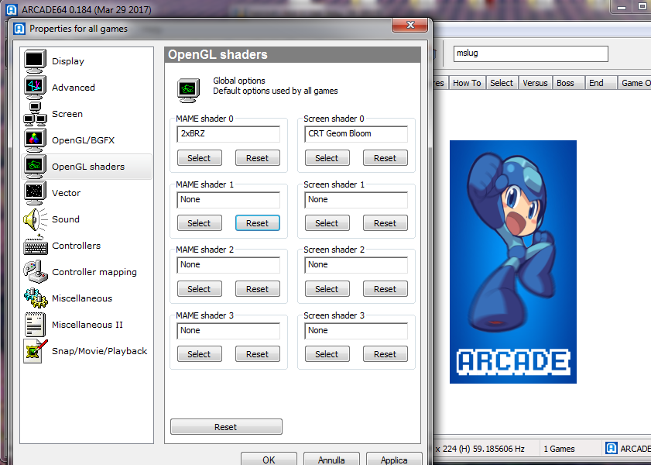
Task: Click the Sound speaker icon
Action: (x=35, y=219)
